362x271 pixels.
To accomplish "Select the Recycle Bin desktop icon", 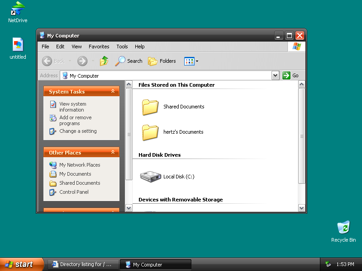I will (x=343, y=227).
